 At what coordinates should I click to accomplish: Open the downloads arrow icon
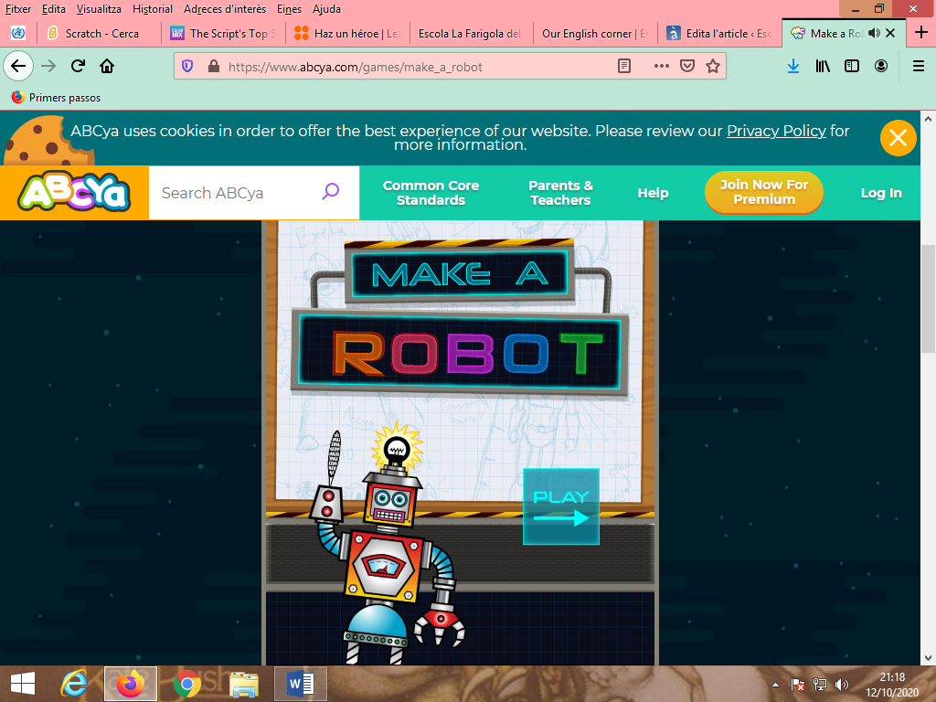(793, 66)
